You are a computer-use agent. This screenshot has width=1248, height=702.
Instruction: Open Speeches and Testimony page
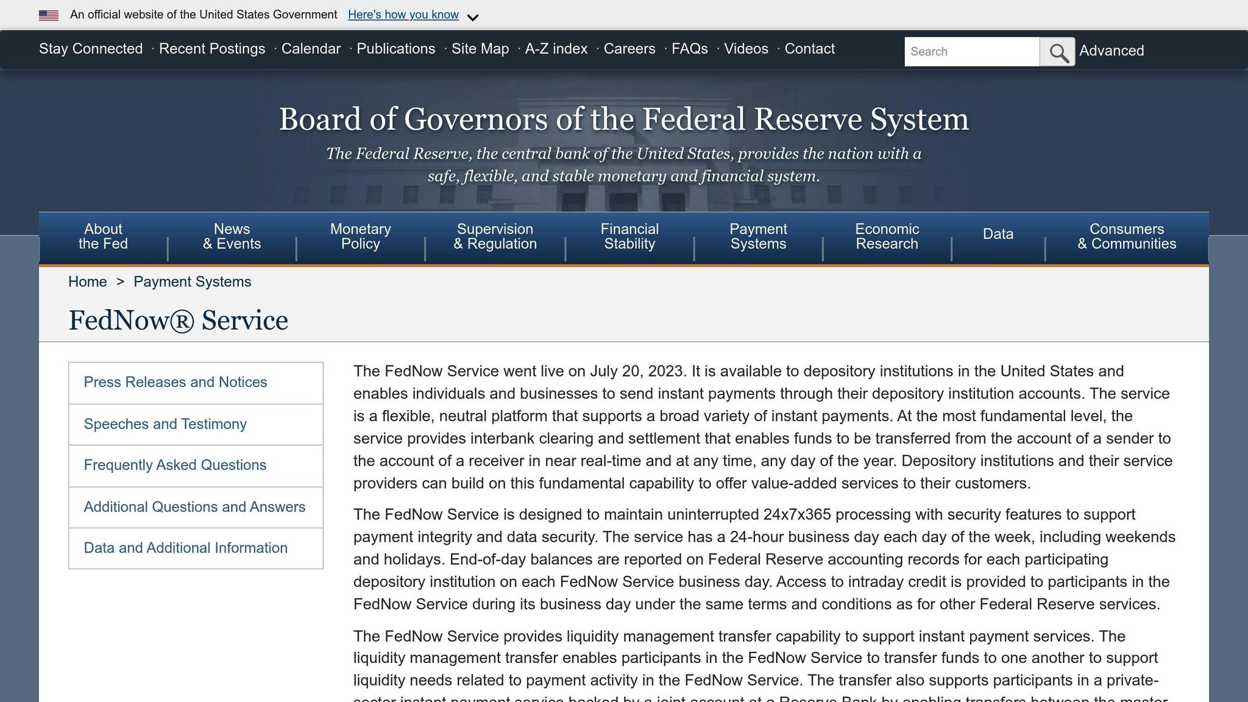click(x=165, y=424)
